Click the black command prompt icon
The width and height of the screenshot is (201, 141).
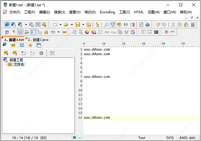coord(156,32)
